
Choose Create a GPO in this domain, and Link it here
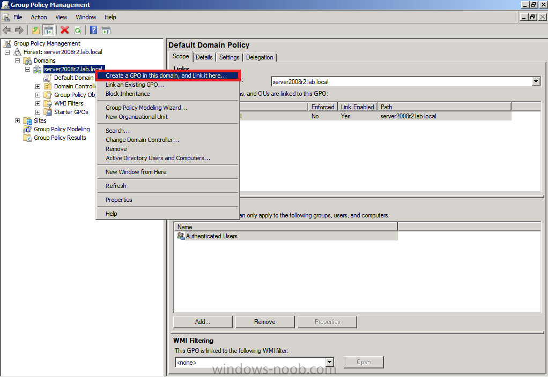168,76
